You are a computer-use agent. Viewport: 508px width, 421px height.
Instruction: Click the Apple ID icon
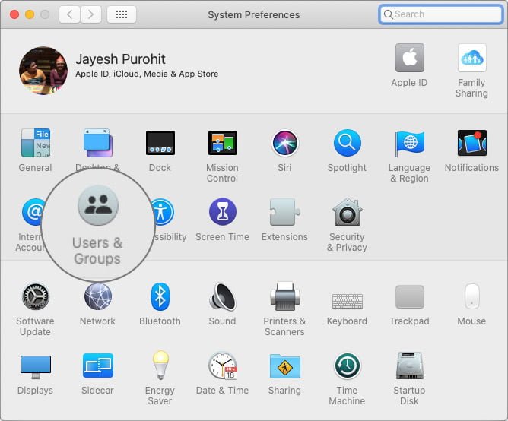(x=409, y=58)
